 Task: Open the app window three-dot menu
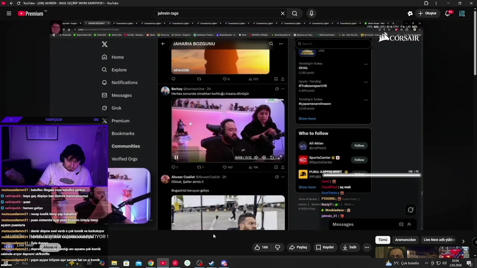[436, 3]
